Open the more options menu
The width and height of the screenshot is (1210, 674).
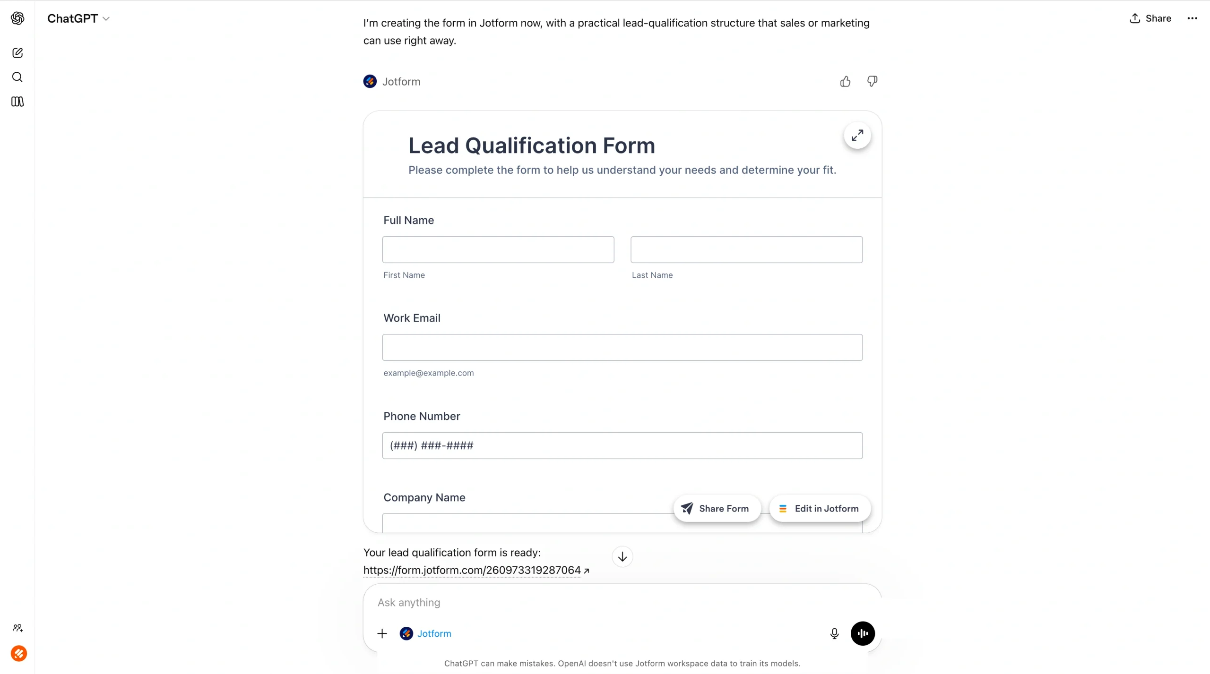[1192, 18]
